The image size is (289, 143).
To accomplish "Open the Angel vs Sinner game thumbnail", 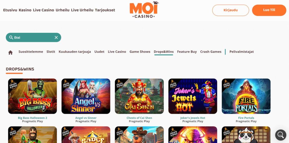I will [86, 96].
